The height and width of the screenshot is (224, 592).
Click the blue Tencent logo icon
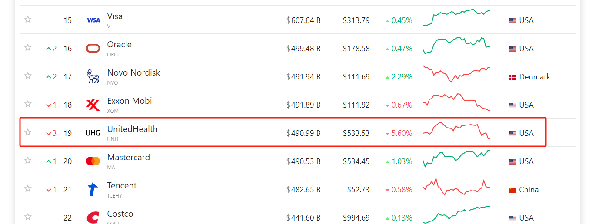93,189
